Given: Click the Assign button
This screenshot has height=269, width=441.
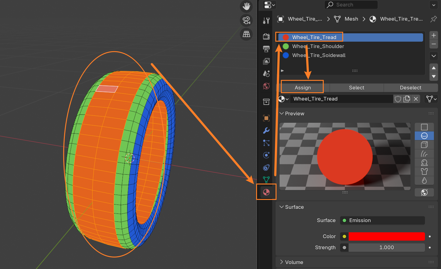Looking at the screenshot, I should click(x=302, y=88).
